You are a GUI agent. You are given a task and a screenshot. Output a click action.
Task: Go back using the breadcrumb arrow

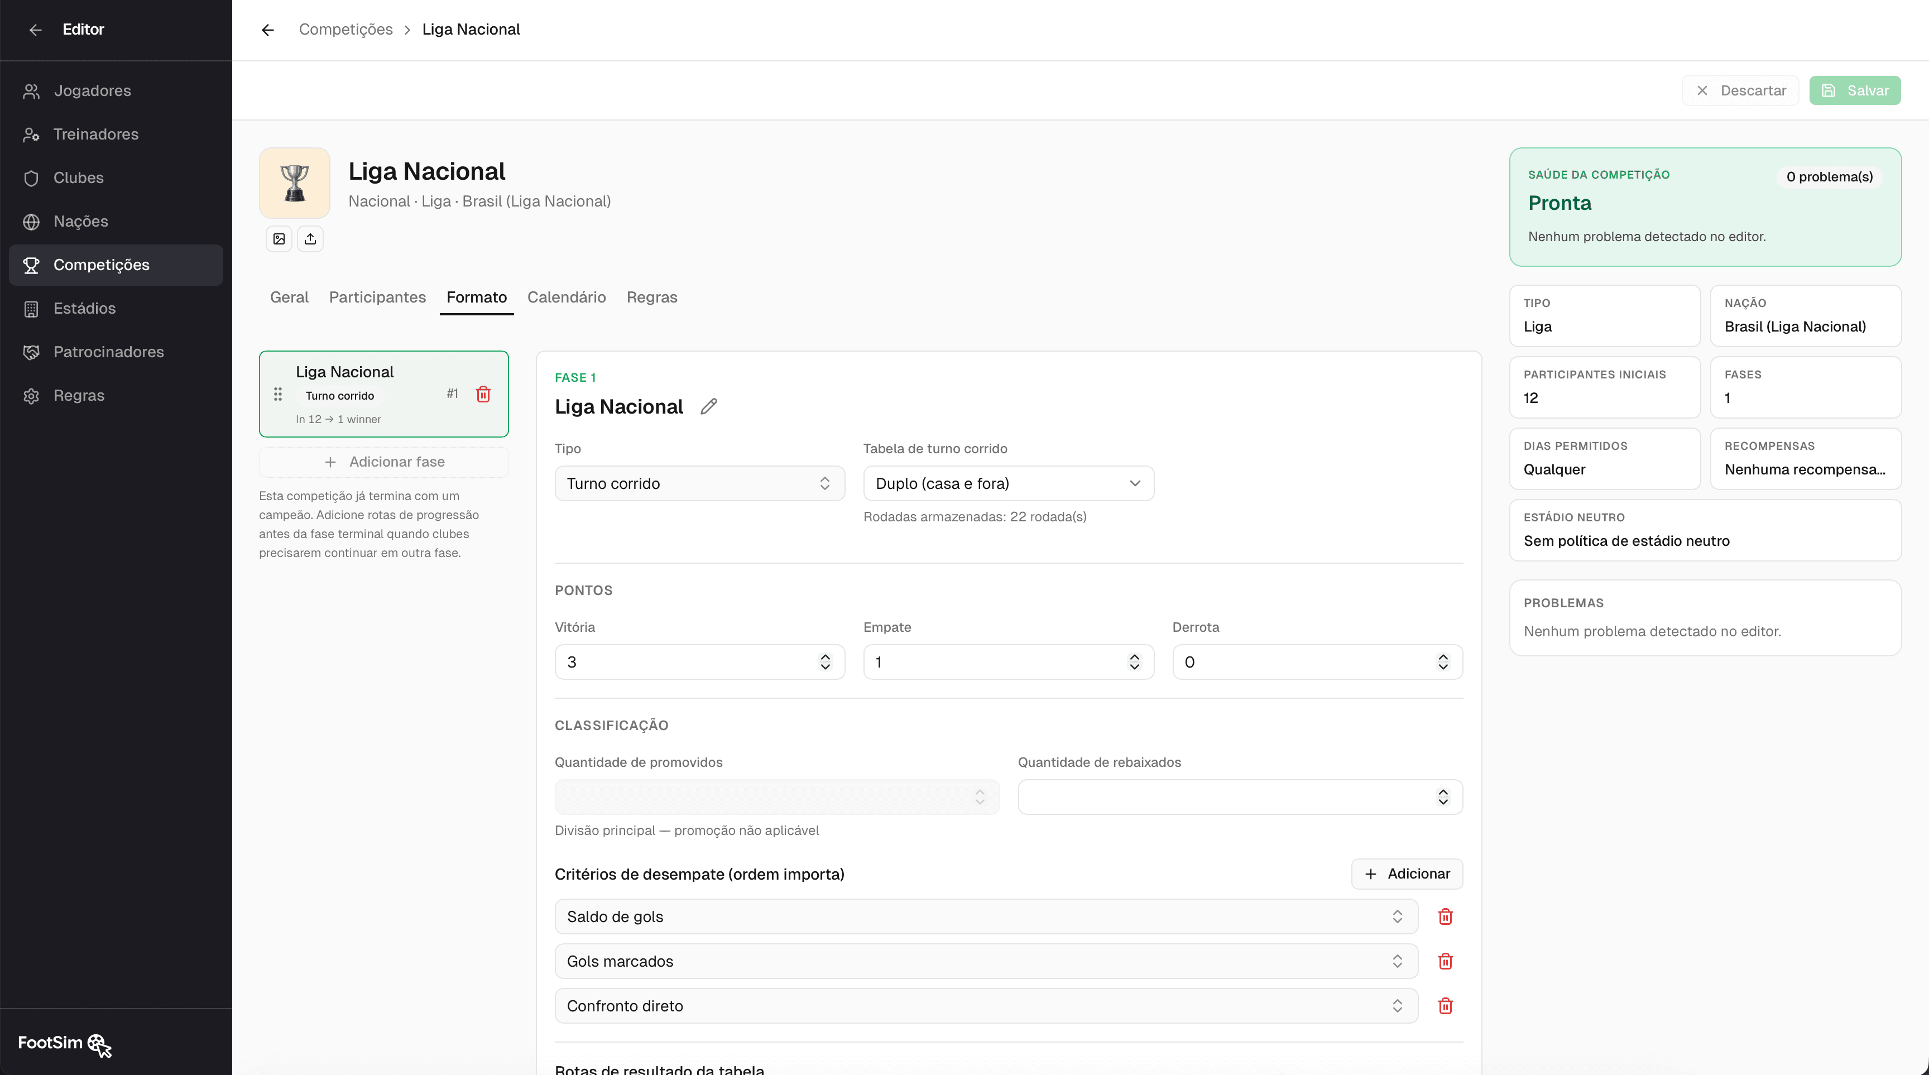[267, 30]
